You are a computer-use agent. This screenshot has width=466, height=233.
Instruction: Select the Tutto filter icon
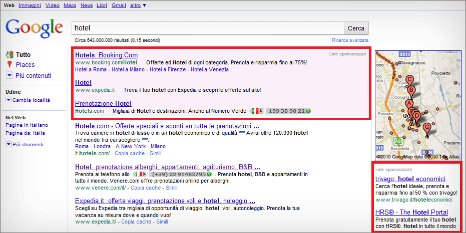(x=9, y=55)
